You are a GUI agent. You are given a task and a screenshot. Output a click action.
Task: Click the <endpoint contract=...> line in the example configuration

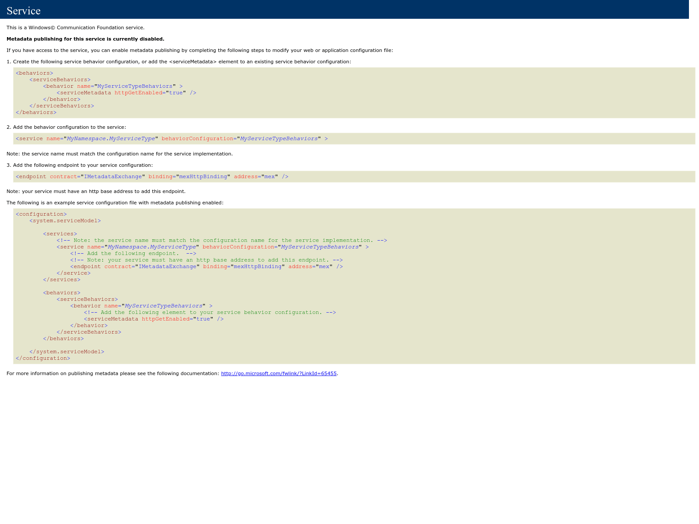206,266
